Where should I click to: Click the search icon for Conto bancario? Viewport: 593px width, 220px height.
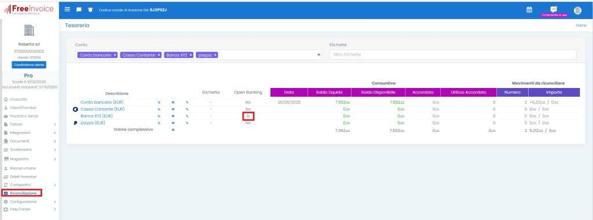(x=159, y=102)
